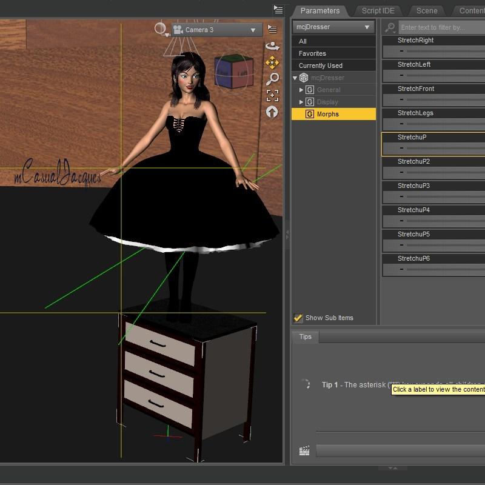Viewport: 485px width, 485px height.
Task: Switch to the Scene tab
Action: pos(427,11)
